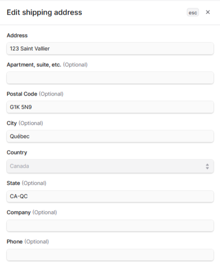Click the Company label text
Image resolution: width=220 pixels, height=271 pixels.
19,213
